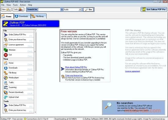
Task: Follow the Enter your license key link
Action: point(74,75)
